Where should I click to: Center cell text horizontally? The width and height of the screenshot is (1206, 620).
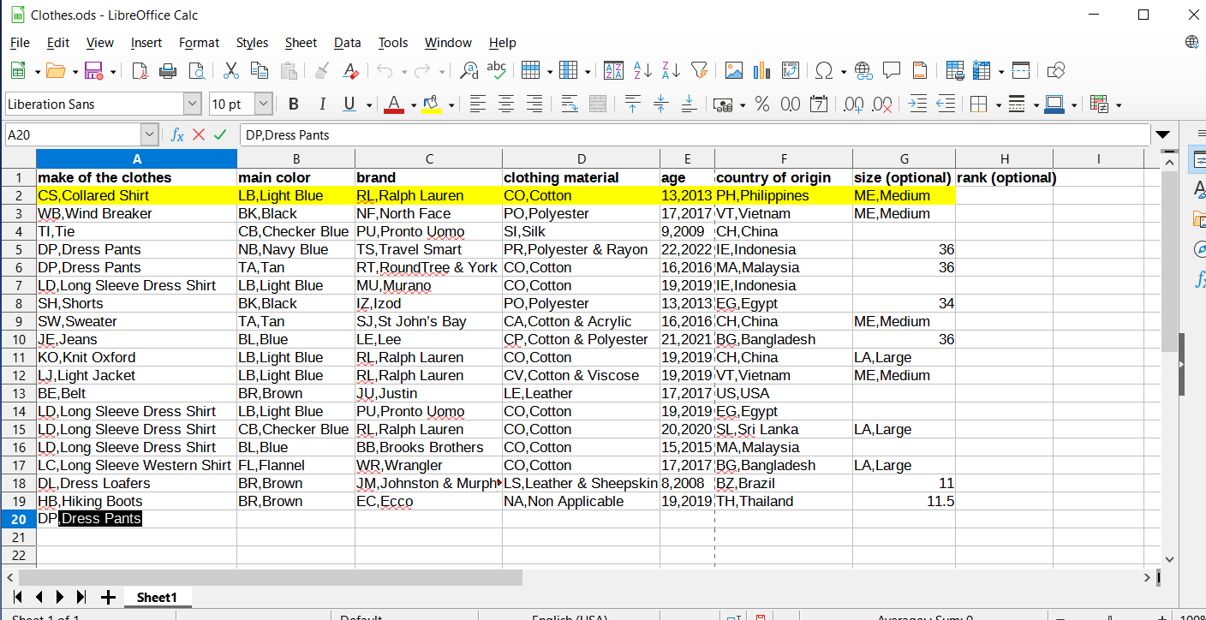[x=506, y=104]
